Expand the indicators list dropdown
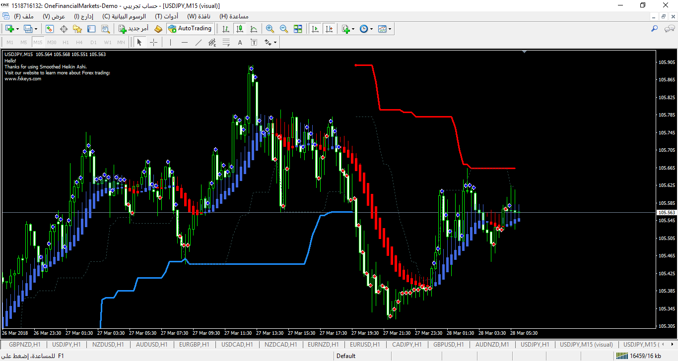The height and width of the screenshot is (361, 678). coord(353,29)
